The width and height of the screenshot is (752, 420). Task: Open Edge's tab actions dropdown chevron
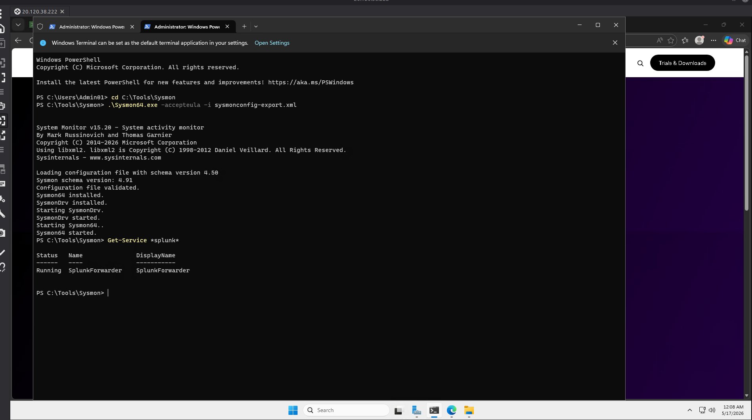point(18,25)
